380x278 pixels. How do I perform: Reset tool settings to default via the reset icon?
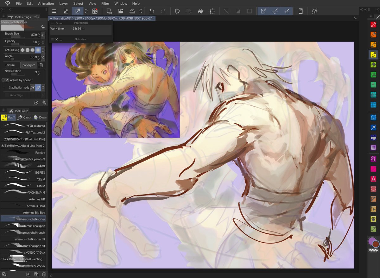tap(36, 102)
